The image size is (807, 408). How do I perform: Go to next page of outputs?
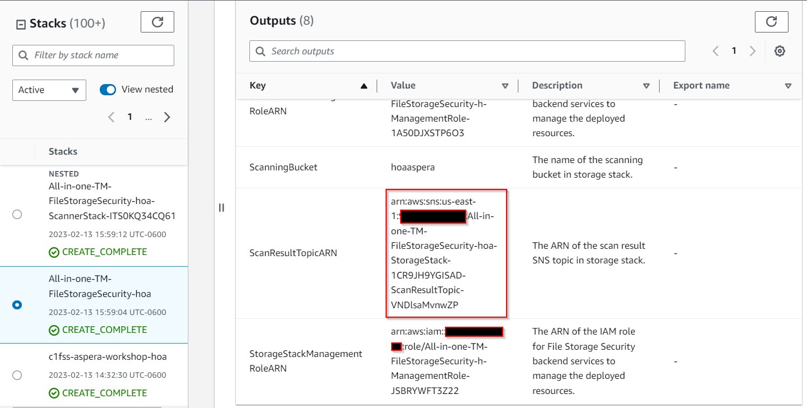(753, 51)
